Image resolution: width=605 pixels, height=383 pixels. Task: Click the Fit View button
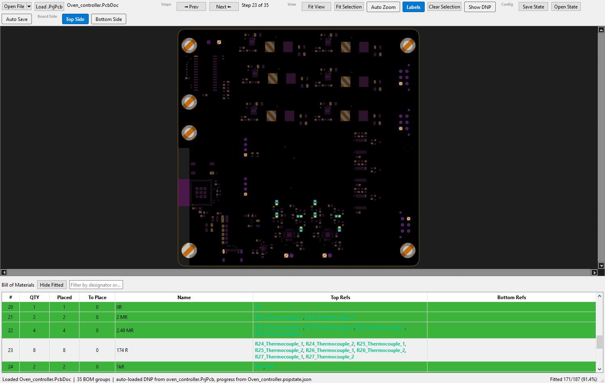pyautogui.click(x=316, y=7)
